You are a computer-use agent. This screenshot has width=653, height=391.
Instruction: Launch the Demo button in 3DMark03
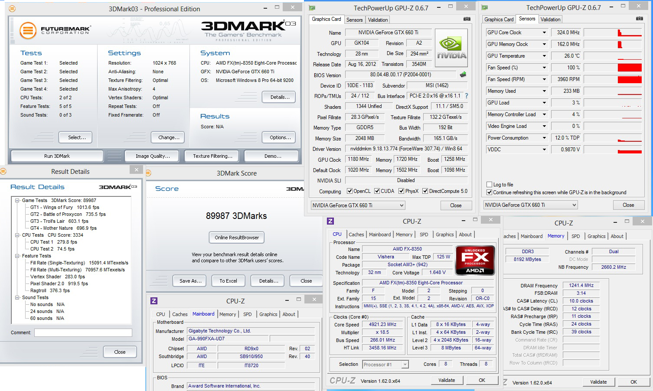point(272,156)
